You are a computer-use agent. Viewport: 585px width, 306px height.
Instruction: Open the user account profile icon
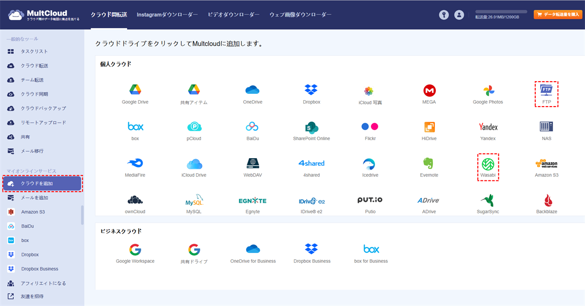(x=459, y=15)
